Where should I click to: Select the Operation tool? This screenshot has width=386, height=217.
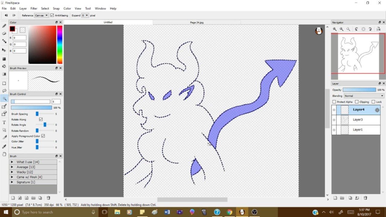(x=4, y=130)
